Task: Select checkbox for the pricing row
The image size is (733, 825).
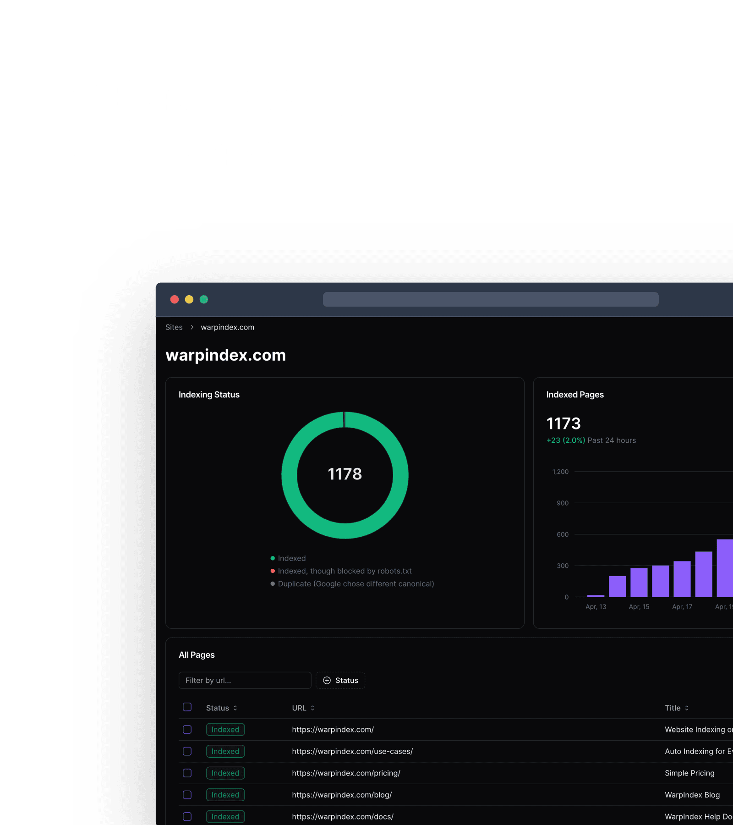Action: click(187, 773)
